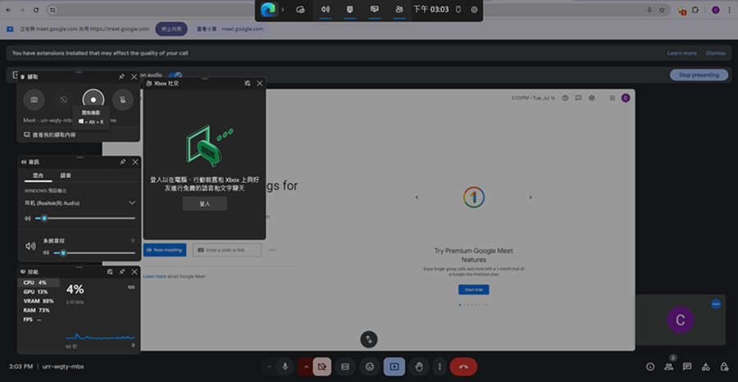The height and width of the screenshot is (382, 738).
Task: Toggle microphone while recording in Capture widget
Action: tap(123, 100)
